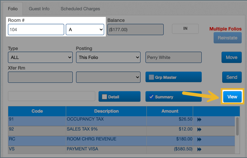Enable the Detail checkbox
The height and width of the screenshot is (158, 247).
104,97
